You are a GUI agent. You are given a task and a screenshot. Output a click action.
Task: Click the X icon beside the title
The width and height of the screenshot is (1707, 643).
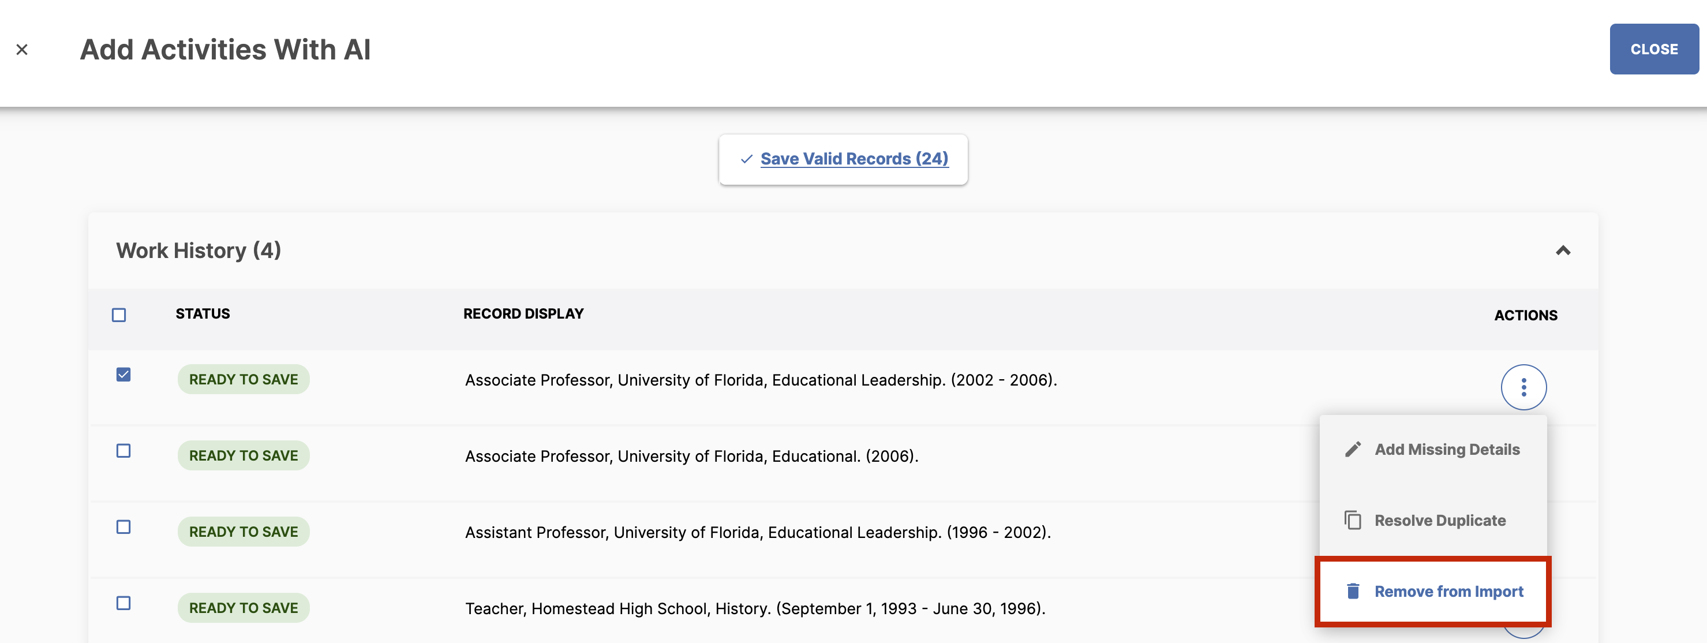click(x=22, y=50)
